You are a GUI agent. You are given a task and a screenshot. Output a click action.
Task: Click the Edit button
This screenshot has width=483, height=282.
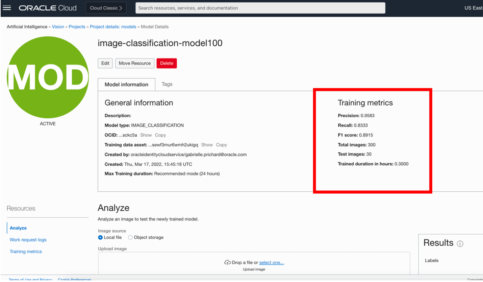coord(105,63)
